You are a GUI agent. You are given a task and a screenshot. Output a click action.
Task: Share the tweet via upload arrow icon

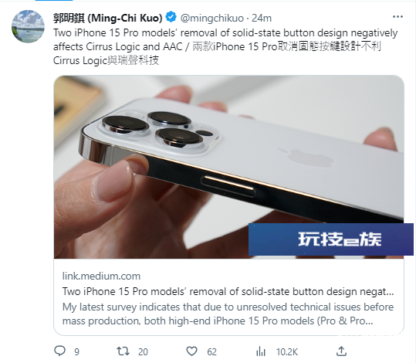coord(341,351)
